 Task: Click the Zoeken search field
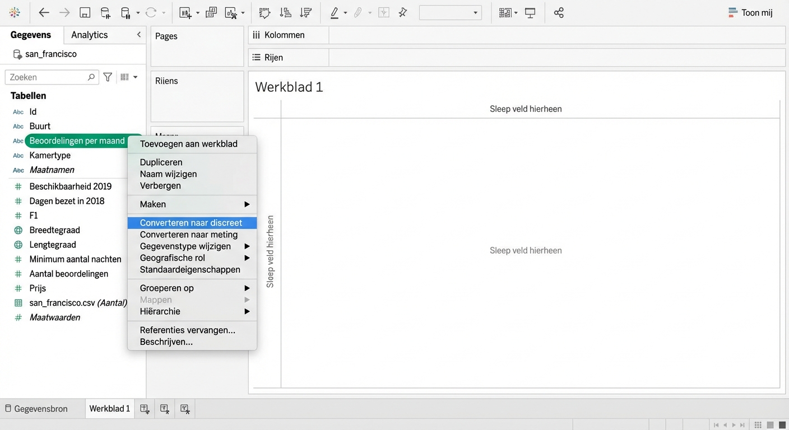click(48, 77)
